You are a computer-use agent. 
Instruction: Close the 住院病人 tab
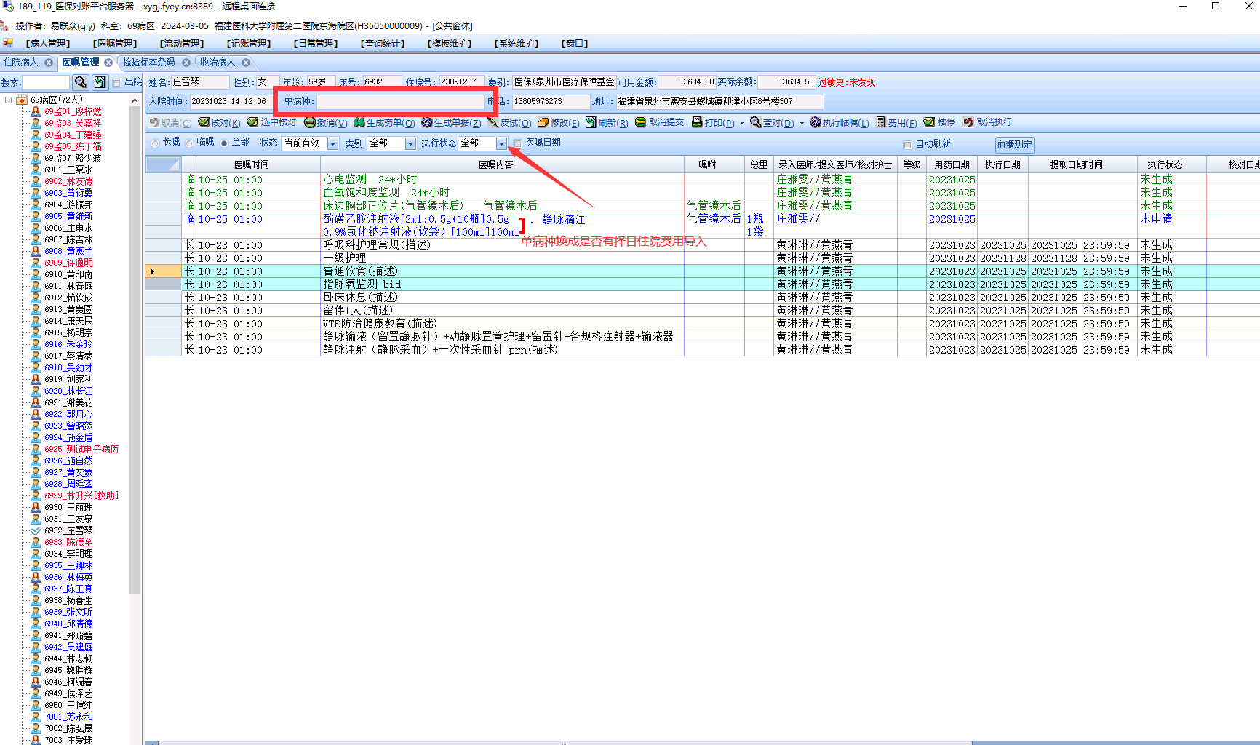[49, 63]
